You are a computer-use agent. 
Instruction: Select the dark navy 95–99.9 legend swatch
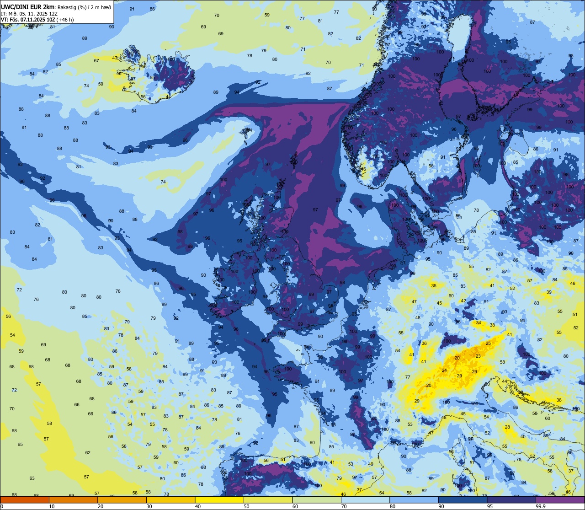tap(511, 500)
